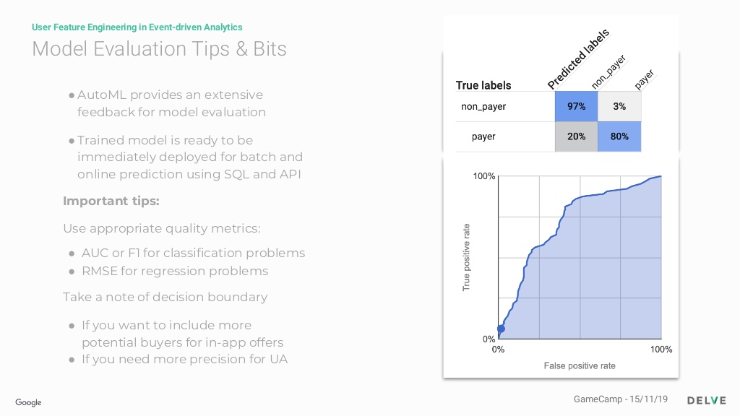
Task: Click the 'GameCamp - 15/11/19' footer text
Action: coord(621,399)
